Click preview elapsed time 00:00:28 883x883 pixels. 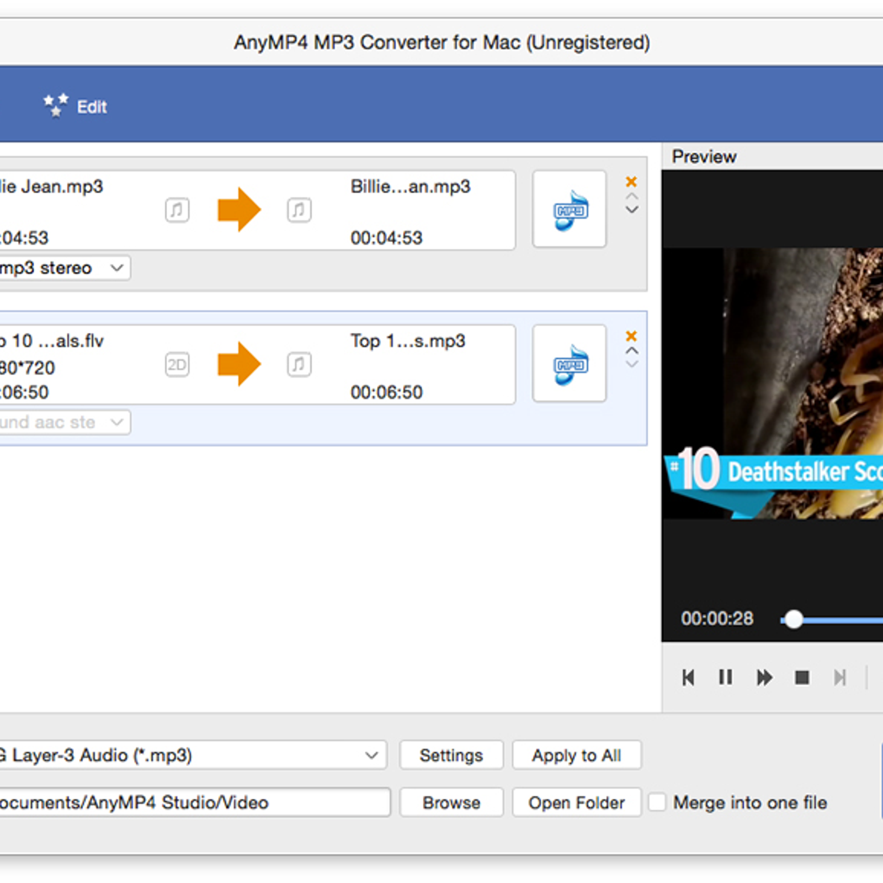coord(717,619)
